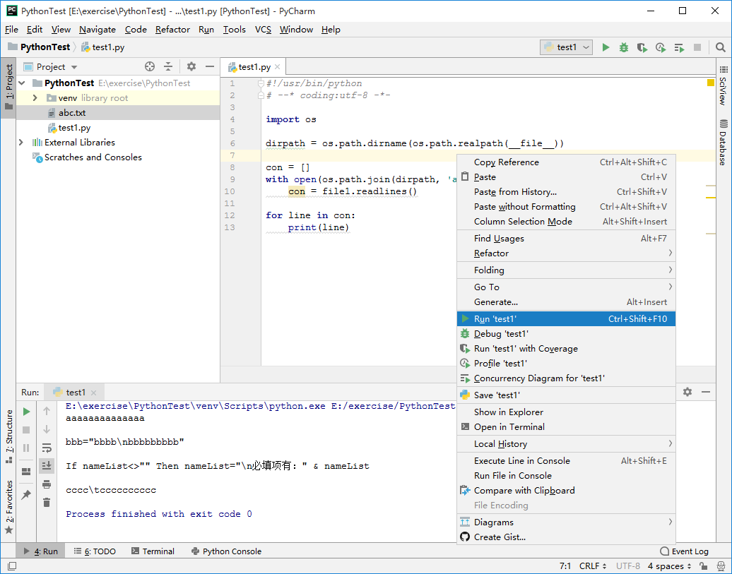
Task: Open the Refactor submenu in context menu
Action: click(566, 253)
